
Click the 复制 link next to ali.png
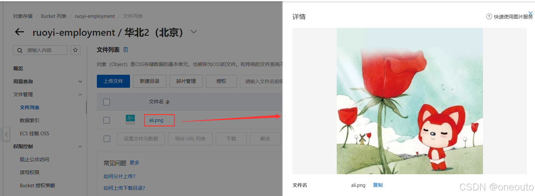pos(378,185)
